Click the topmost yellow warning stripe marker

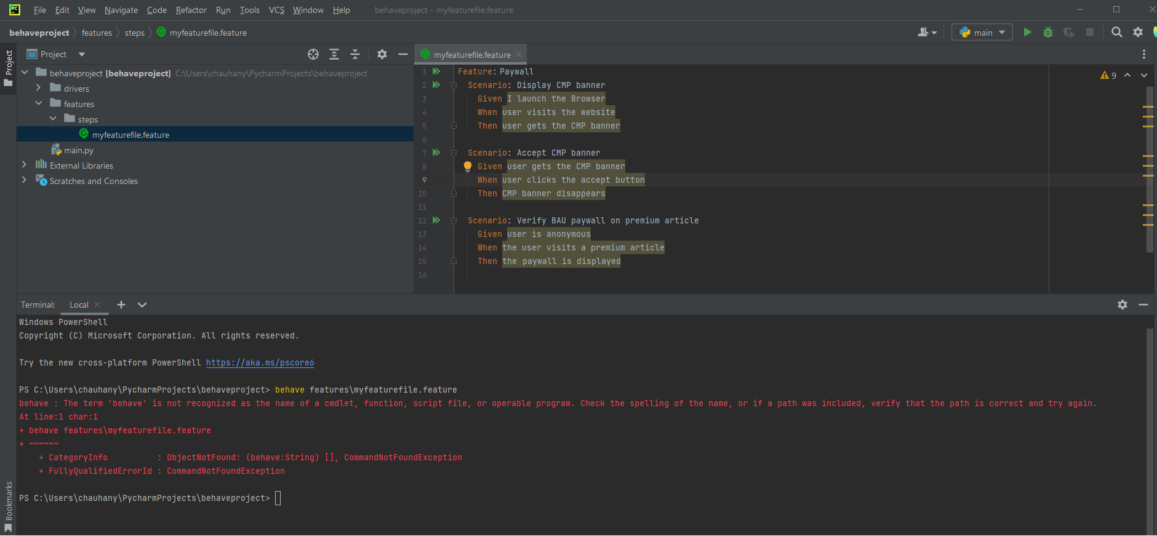coord(1148,107)
